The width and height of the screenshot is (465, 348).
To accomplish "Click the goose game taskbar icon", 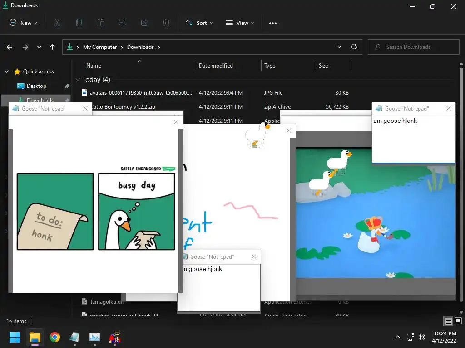I will 115,337.
